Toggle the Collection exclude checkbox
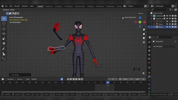 (x=164, y=16)
